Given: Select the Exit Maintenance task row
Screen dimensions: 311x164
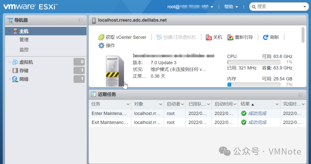Looking at the screenshot, I should coord(197,122).
